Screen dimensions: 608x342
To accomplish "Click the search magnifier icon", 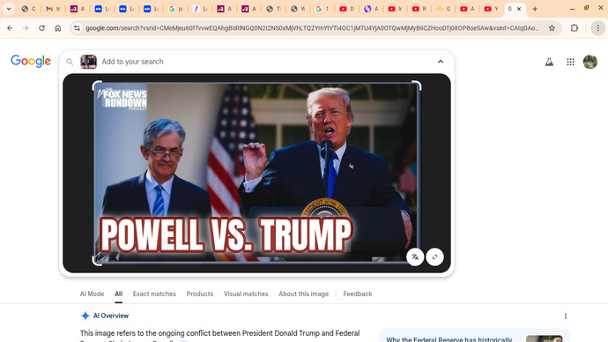I will pos(70,62).
